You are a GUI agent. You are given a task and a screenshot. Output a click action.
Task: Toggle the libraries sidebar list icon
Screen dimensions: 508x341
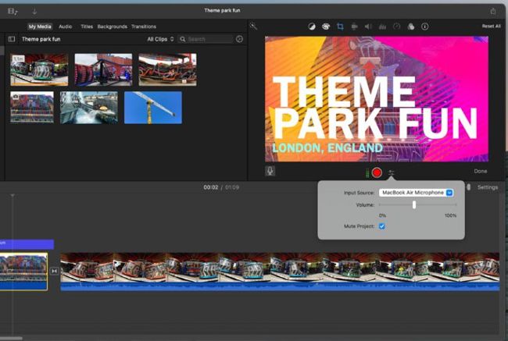[x=12, y=39]
